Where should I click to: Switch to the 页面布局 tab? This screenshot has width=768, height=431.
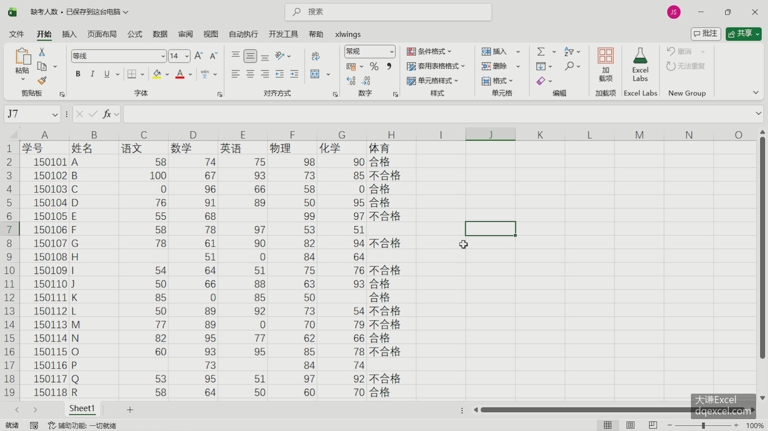[102, 34]
